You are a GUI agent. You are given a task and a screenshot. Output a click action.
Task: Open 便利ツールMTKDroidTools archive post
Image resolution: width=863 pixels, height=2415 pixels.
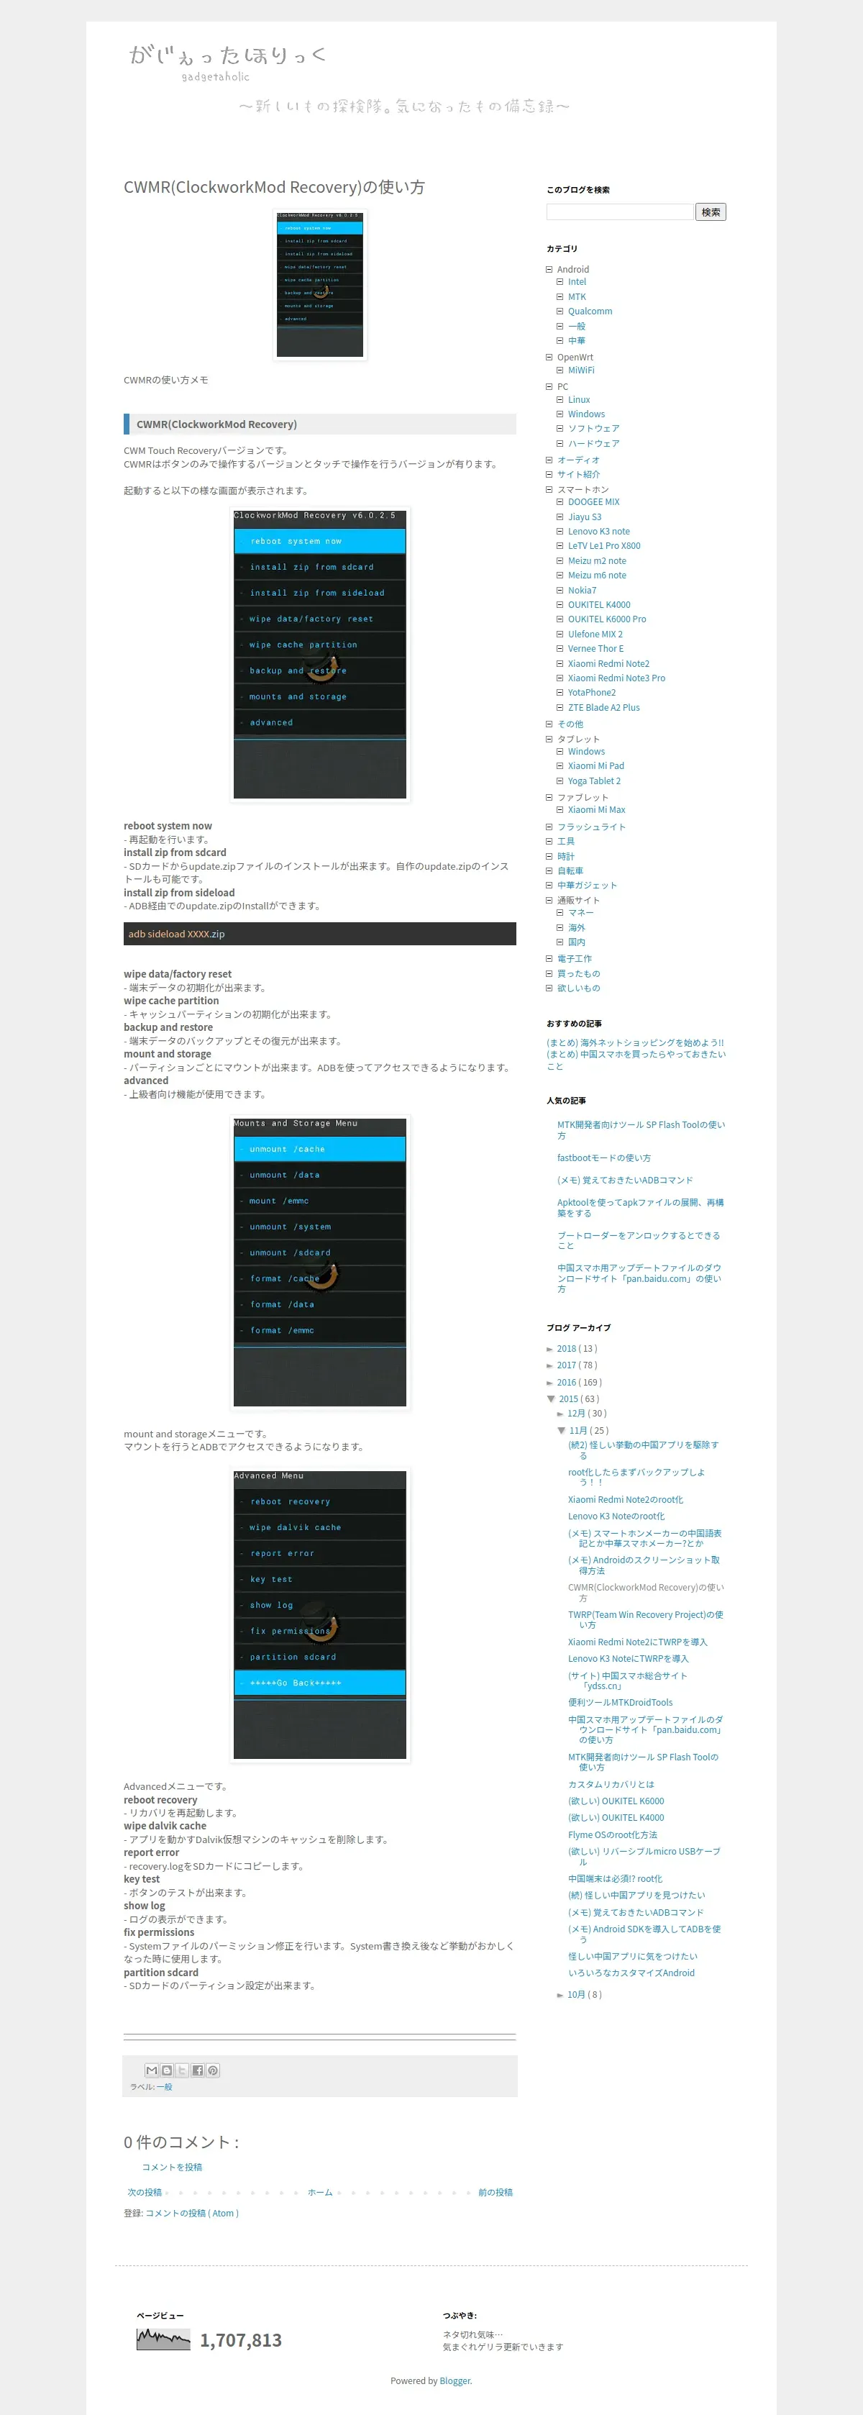coord(621,1703)
